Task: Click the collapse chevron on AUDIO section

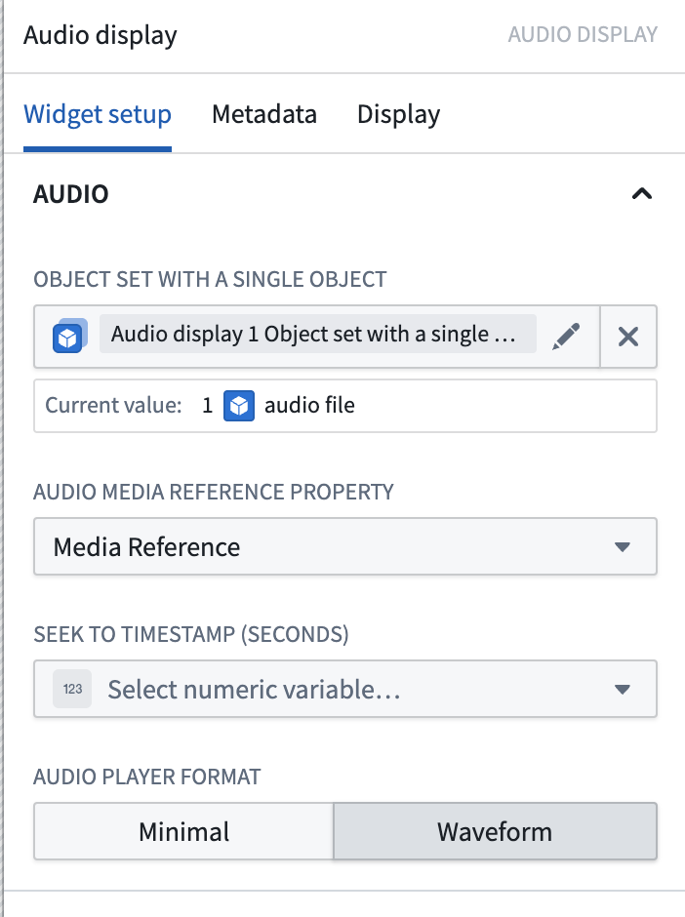Action: 641,193
